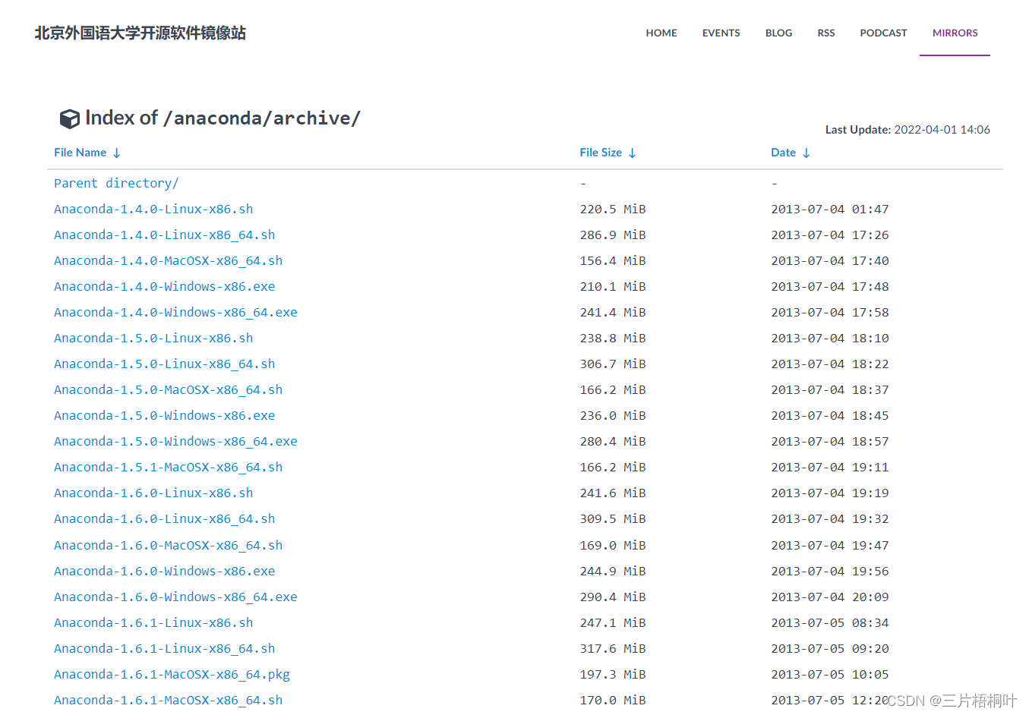
Task: Click the File Size sort arrow icon
Action: 632,153
